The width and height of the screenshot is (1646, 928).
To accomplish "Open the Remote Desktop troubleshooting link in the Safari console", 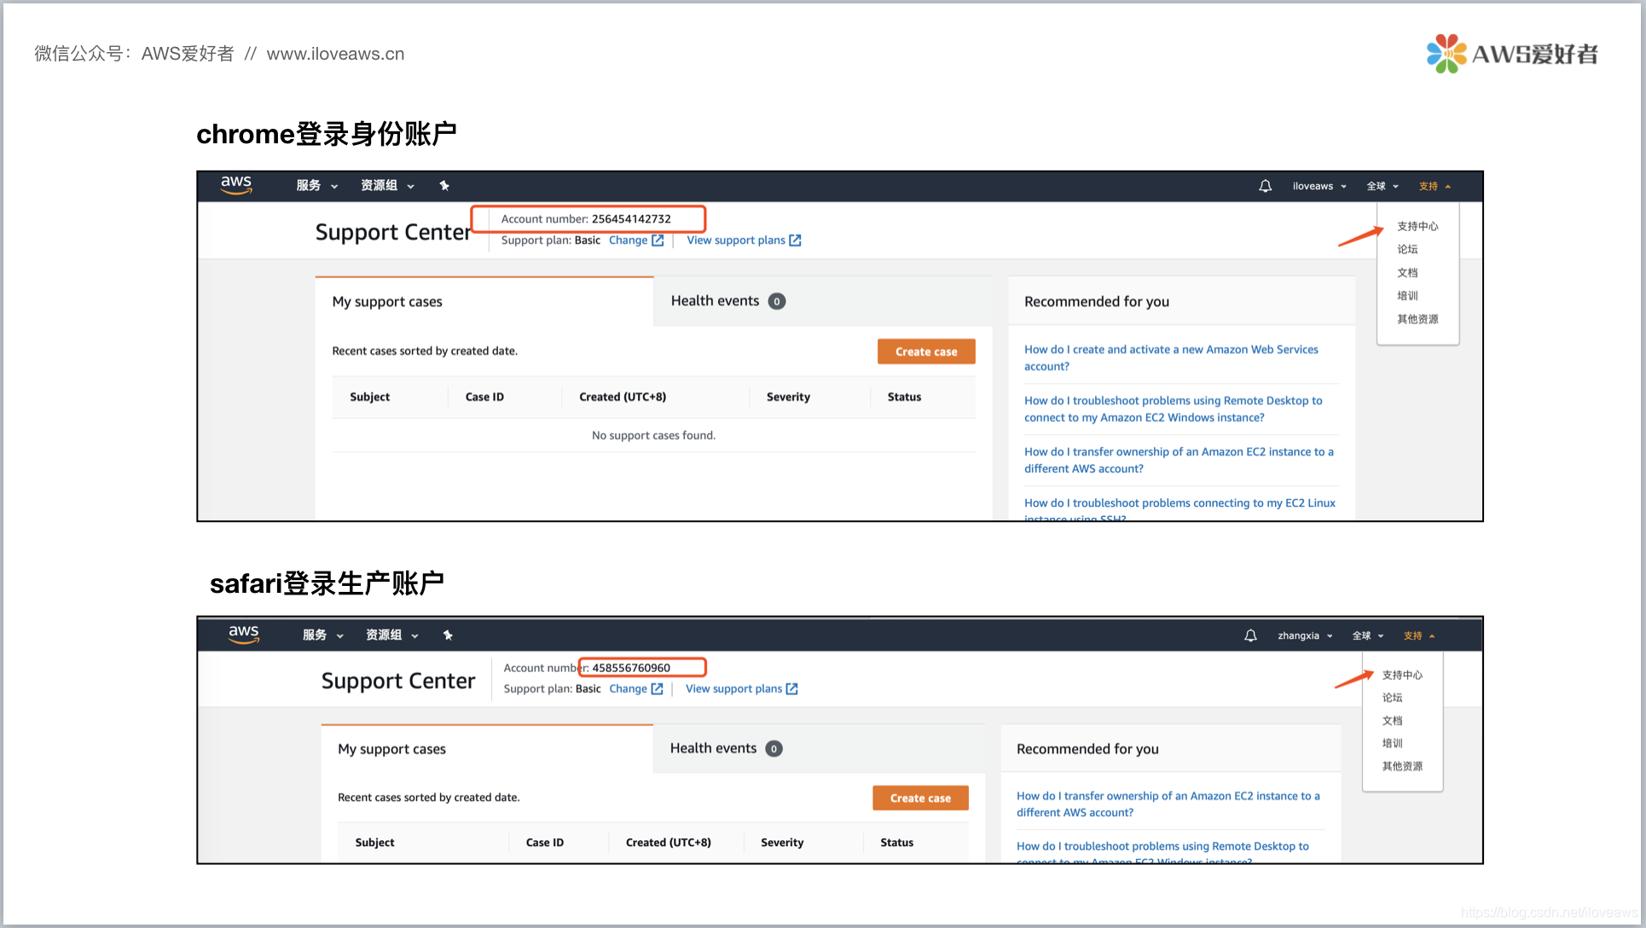I will [x=1162, y=852].
